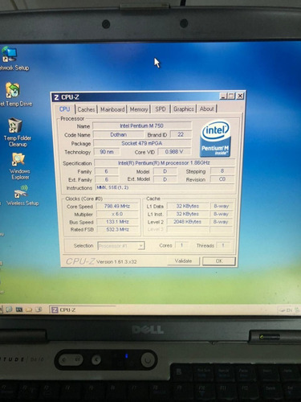Image resolution: width=301 pixels, height=402 pixels.
Task: Click the L1 Data value 32 KBytes
Action: 188,206
